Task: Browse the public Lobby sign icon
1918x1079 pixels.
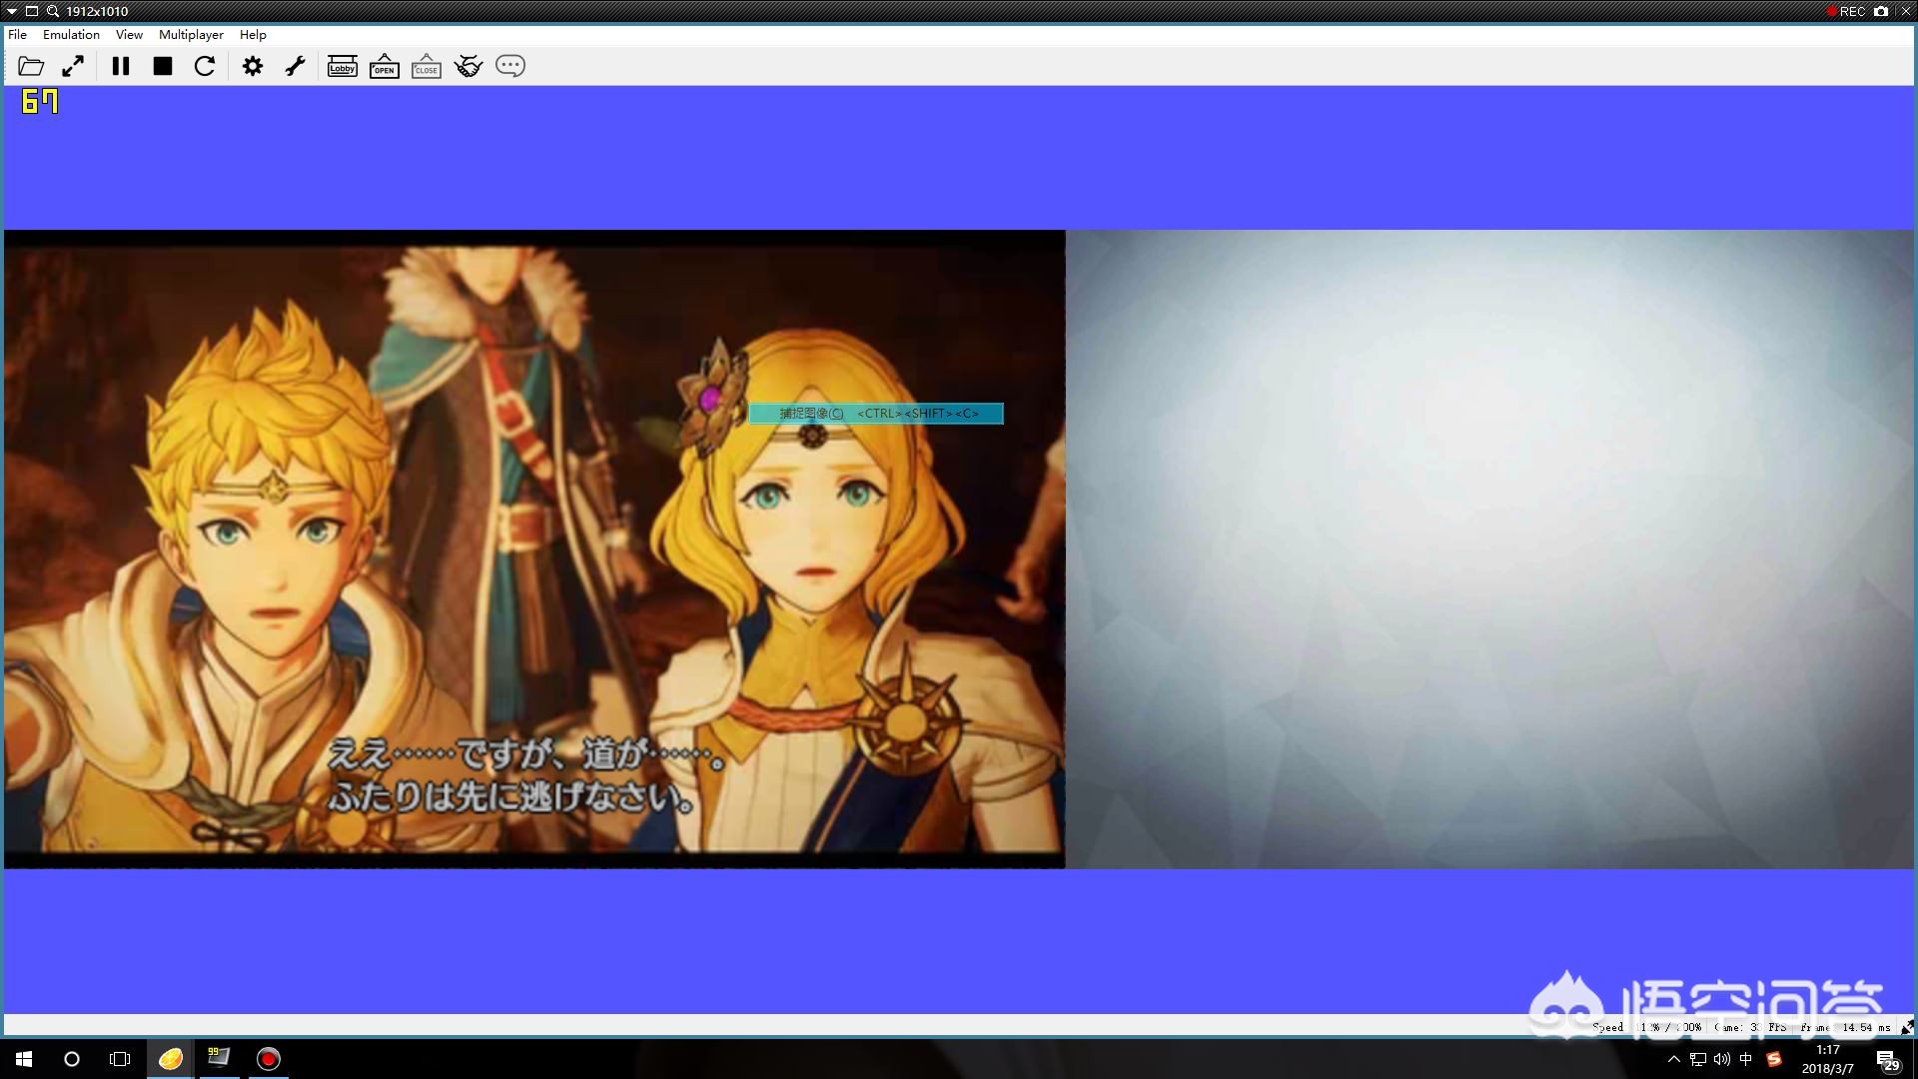Action: 343,66
